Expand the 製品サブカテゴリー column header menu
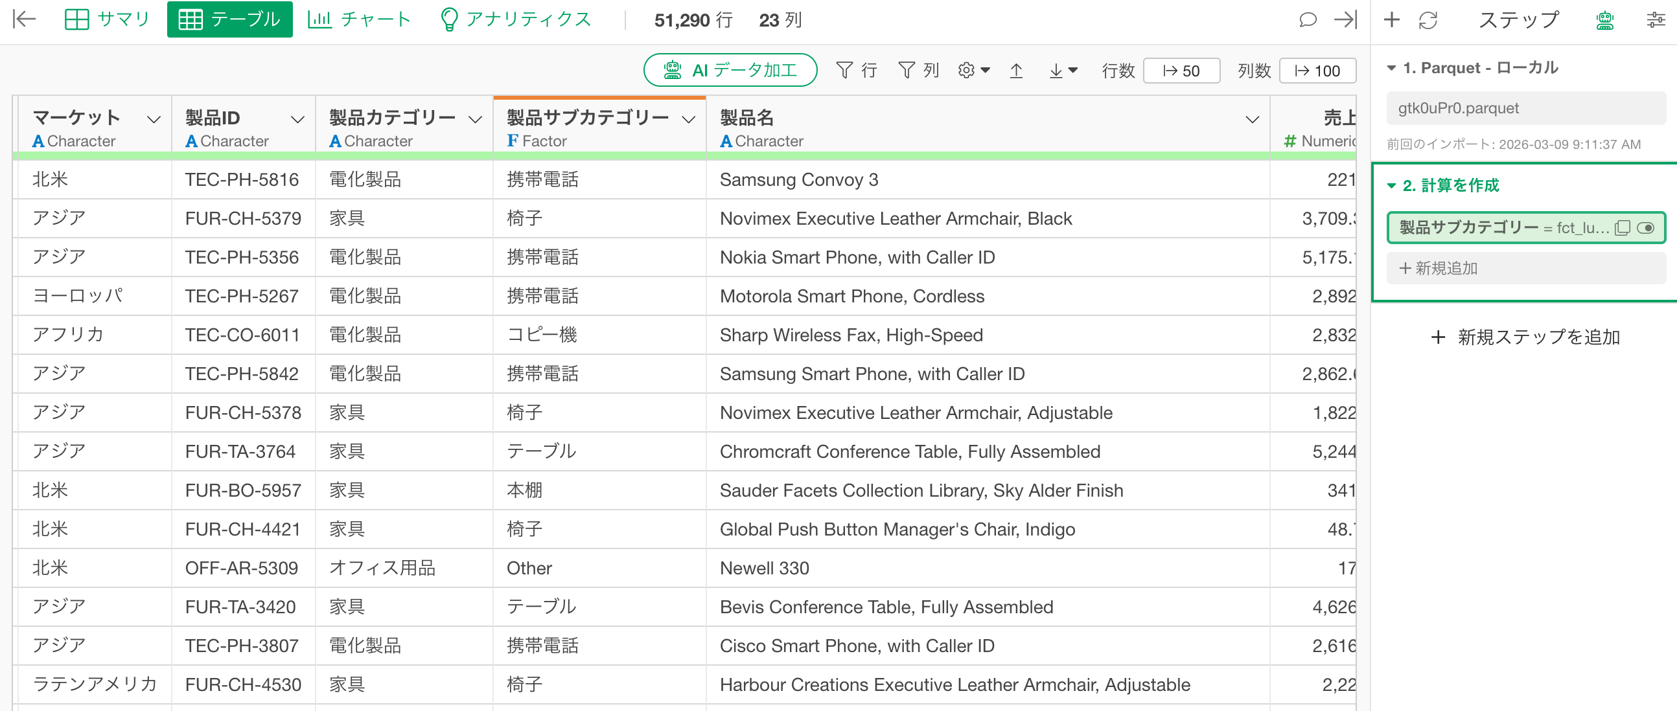 point(688,120)
